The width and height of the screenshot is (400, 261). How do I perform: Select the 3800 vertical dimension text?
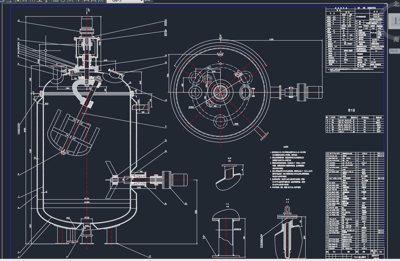point(196,211)
